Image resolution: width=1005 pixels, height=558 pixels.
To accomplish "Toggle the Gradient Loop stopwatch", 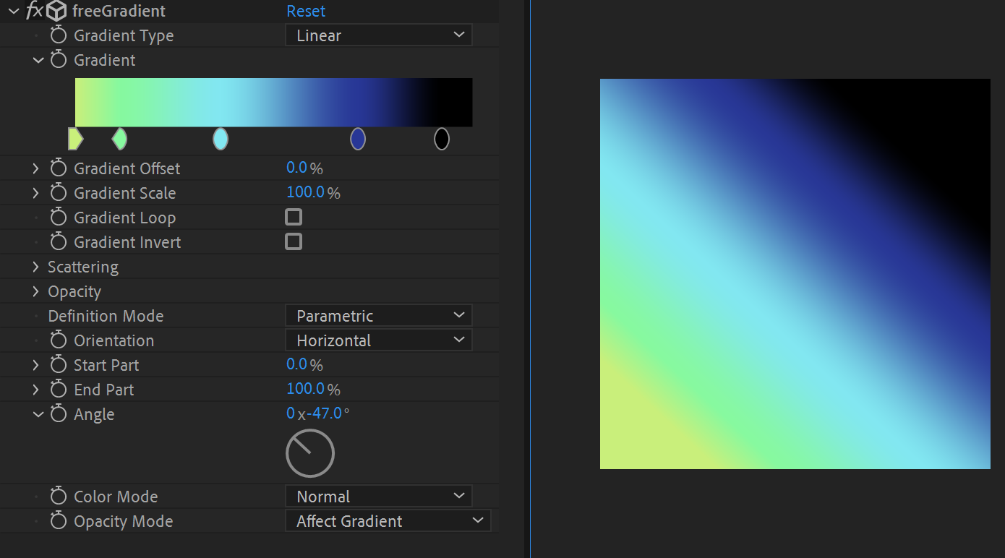I will (59, 218).
